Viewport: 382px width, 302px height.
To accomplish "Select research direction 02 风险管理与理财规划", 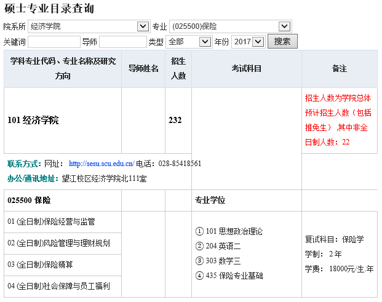I will click(x=58, y=243).
